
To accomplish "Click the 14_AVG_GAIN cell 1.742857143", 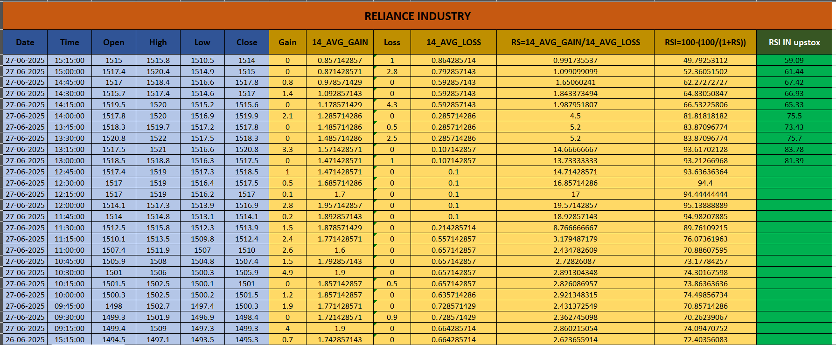I will pyautogui.click(x=340, y=340).
